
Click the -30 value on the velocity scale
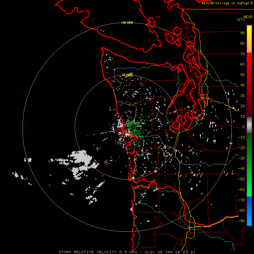pyautogui.click(x=241, y=158)
